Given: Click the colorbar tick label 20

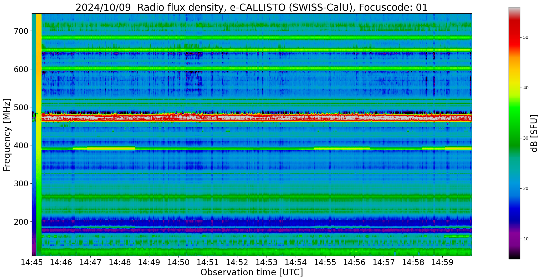Looking at the screenshot, I should click(x=526, y=189).
